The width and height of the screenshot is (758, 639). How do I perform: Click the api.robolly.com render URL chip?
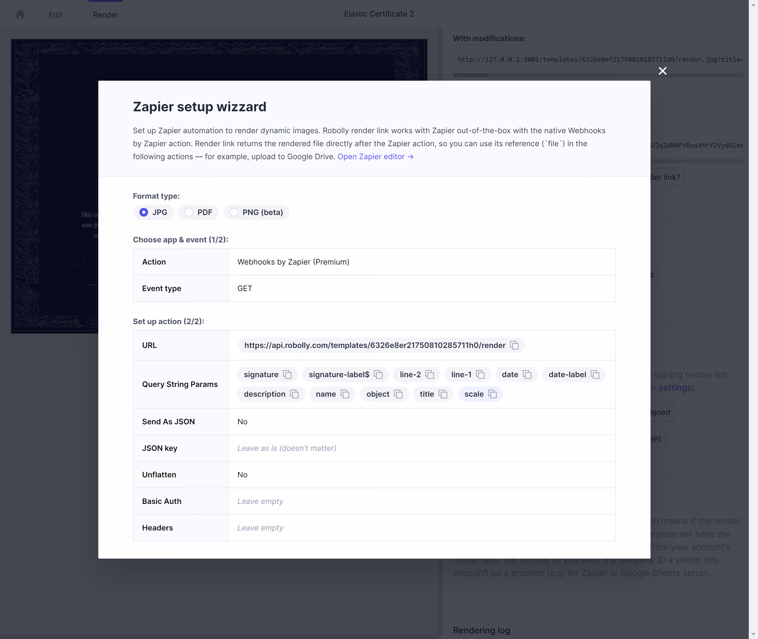click(375, 345)
